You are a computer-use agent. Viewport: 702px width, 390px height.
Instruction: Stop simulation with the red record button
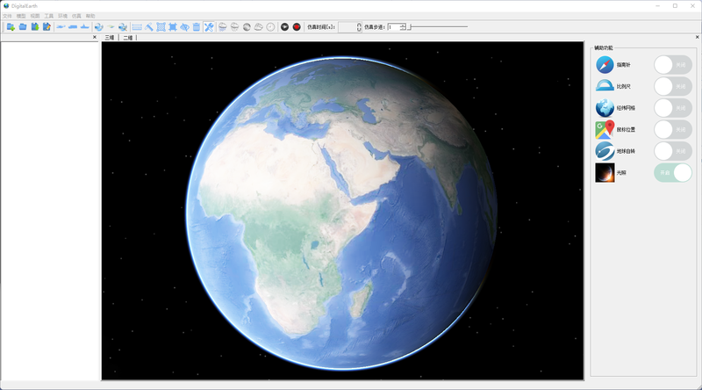pos(297,27)
